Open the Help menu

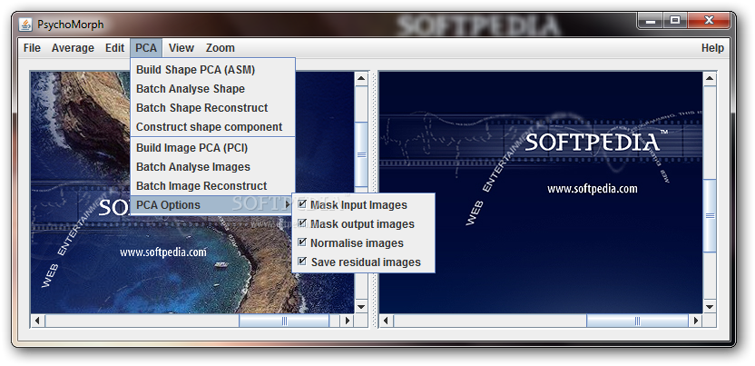point(712,48)
